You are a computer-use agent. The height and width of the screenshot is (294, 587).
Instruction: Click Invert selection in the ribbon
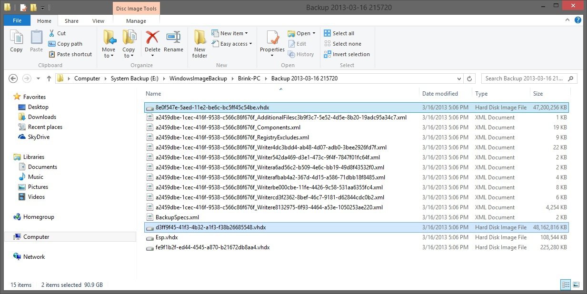[347, 54]
